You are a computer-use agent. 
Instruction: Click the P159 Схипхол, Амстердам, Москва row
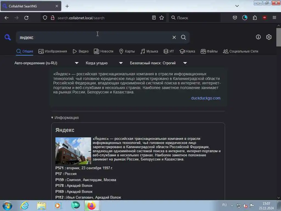click(86, 180)
